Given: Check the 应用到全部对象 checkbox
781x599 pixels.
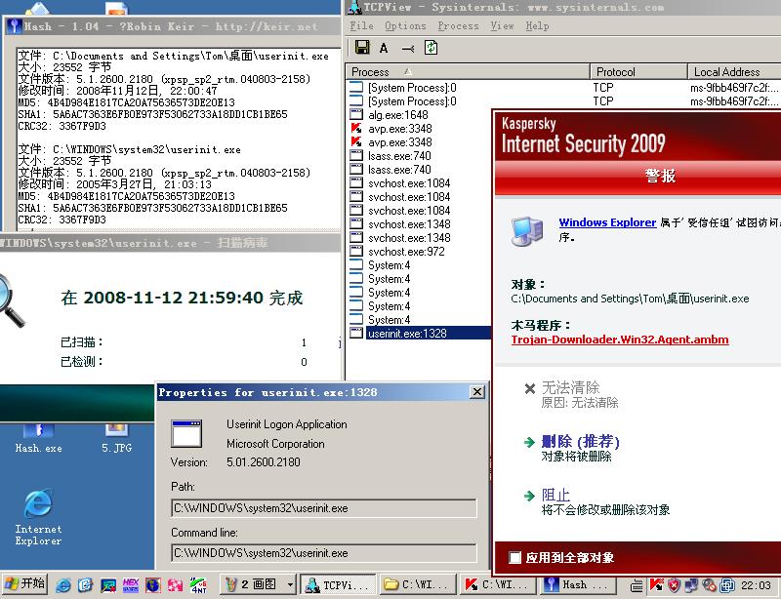Looking at the screenshot, I should coord(515,558).
